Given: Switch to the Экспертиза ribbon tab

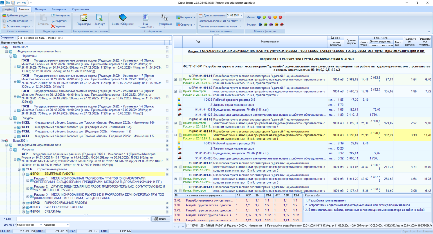Looking at the screenshot, I should tap(59, 9).
